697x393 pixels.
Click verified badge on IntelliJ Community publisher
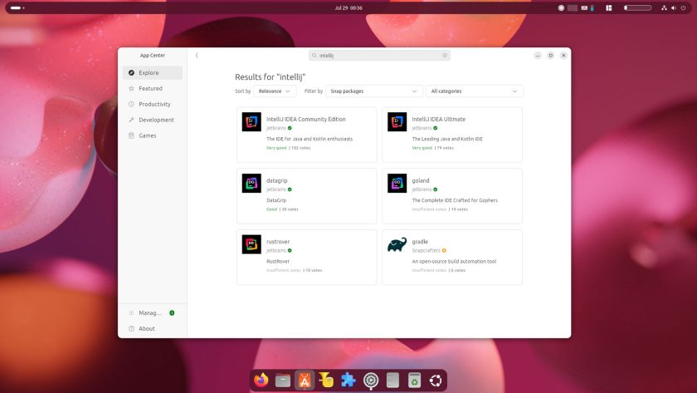click(x=290, y=128)
